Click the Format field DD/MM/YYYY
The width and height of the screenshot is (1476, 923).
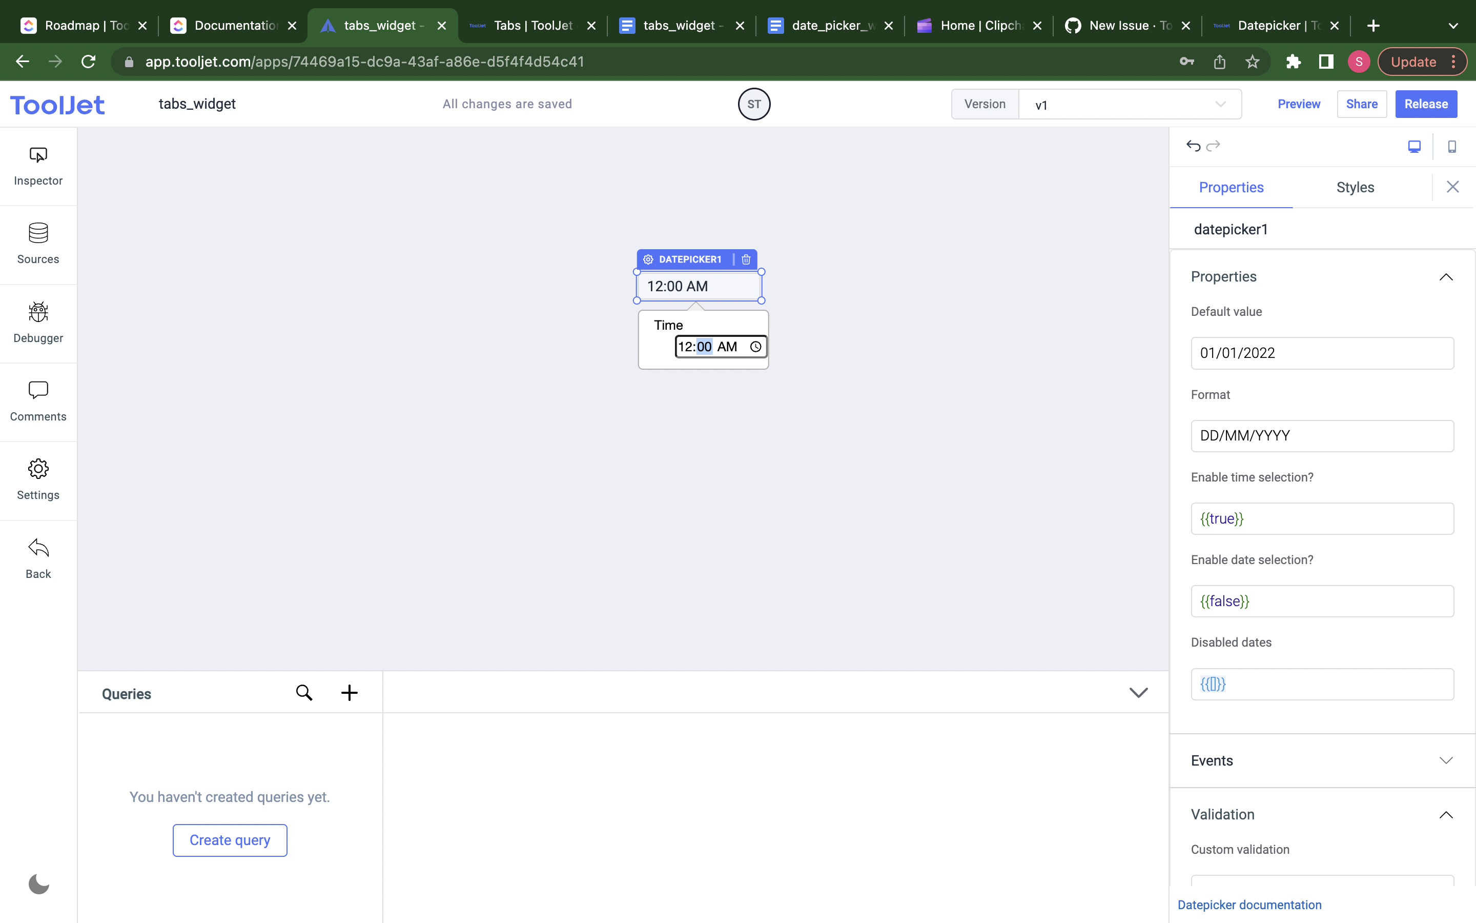coord(1322,436)
